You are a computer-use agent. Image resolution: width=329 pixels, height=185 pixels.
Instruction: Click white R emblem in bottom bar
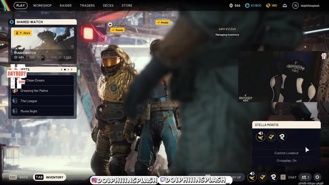click(x=273, y=177)
